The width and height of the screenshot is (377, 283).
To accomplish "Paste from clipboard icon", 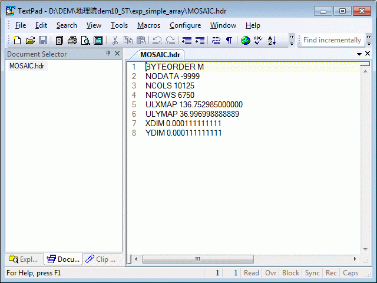I will [141, 40].
